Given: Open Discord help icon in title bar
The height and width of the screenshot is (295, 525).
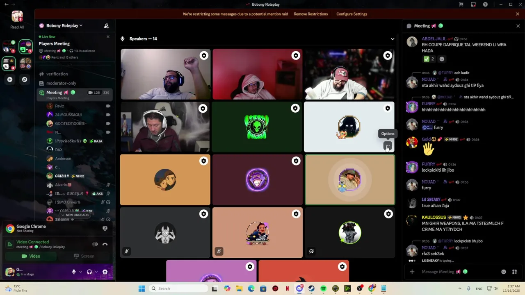Looking at the screenshot, I should tap(485, 5).
